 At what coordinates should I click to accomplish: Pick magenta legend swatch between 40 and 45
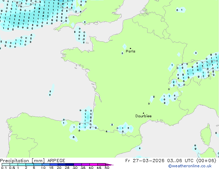[x=94, y=165]
